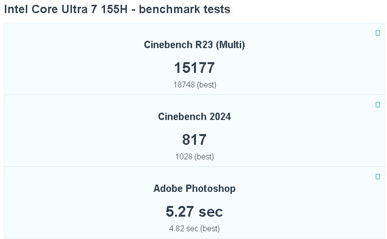Click the 5.27 sec result
Viewport: 387px width, 239px height.
coord(194,212)
